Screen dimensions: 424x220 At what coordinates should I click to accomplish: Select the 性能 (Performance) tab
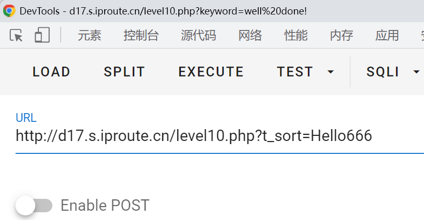[x=296, y=35]
